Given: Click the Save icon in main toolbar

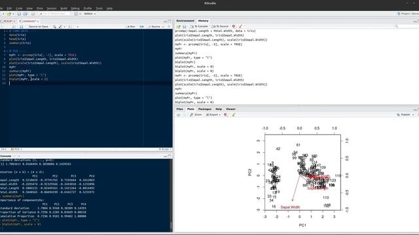Looking at the screenshot, I should point(19,14).
